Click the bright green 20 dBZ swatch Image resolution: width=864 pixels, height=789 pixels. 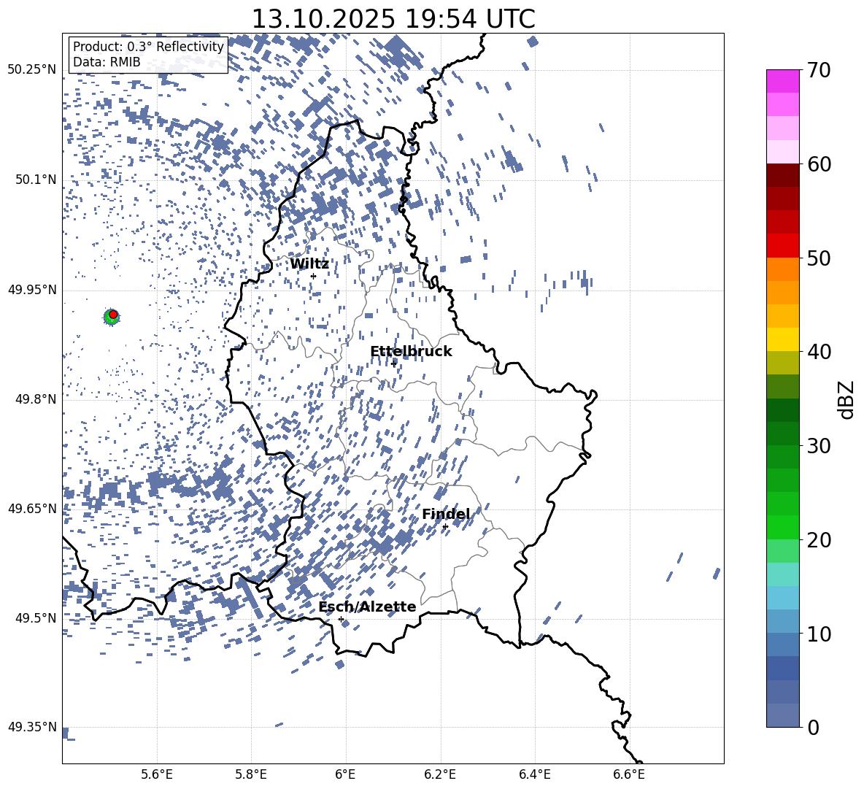coord(783,527)
